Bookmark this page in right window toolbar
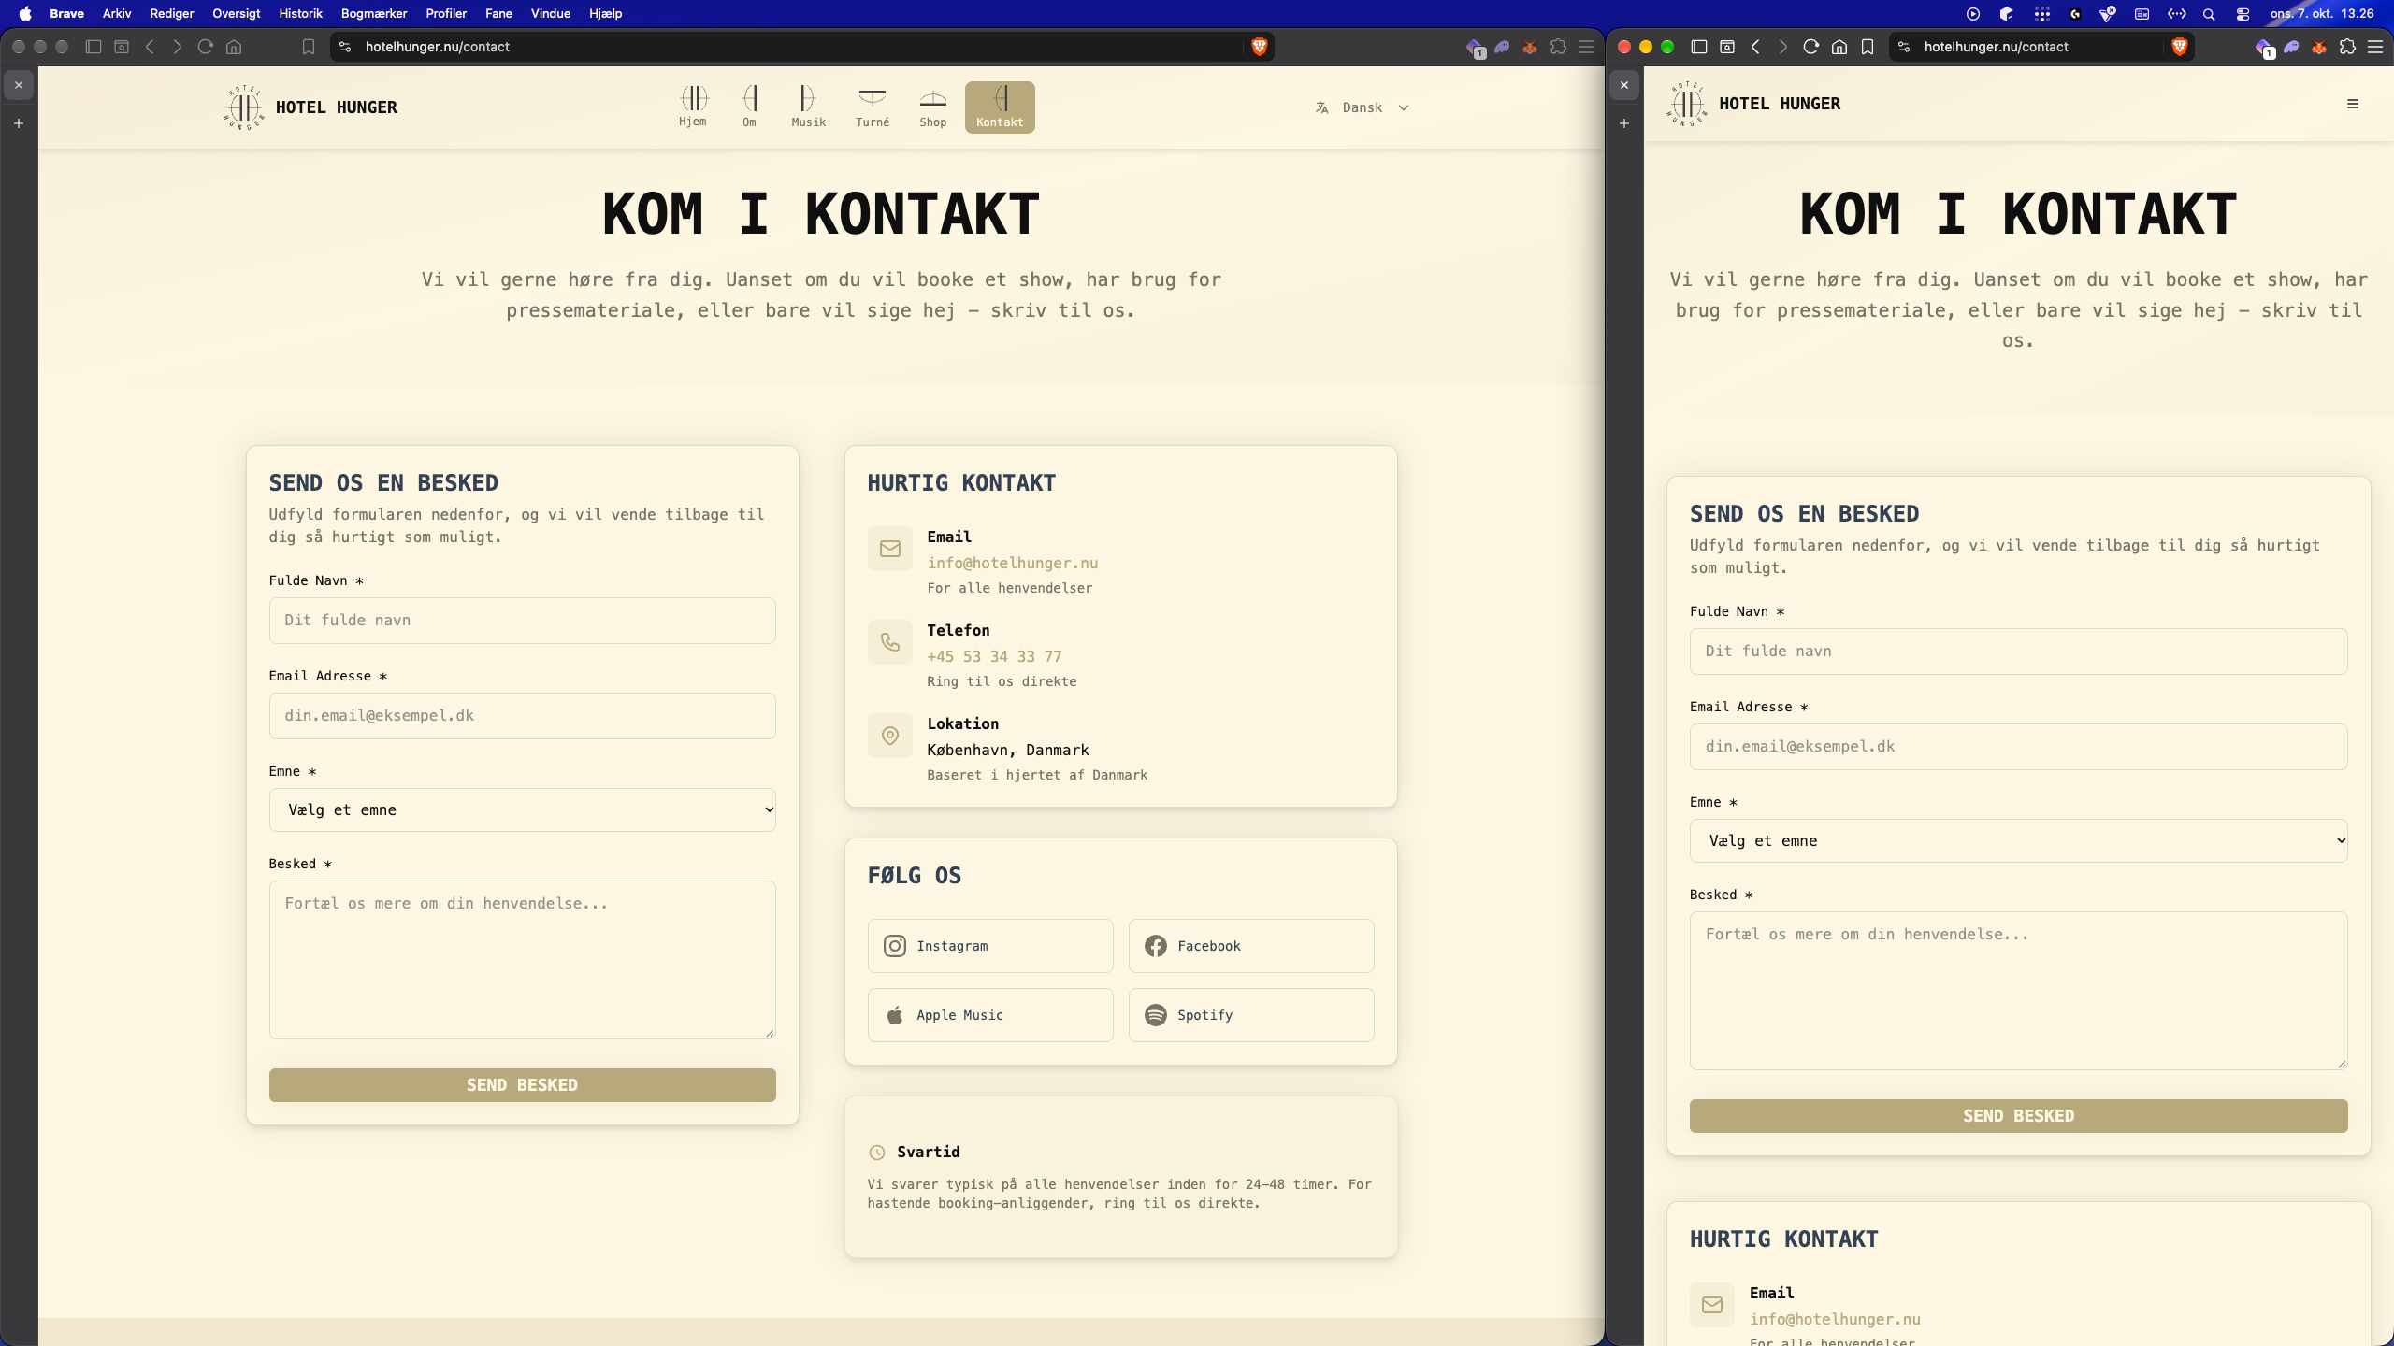 click(1868, 47)
